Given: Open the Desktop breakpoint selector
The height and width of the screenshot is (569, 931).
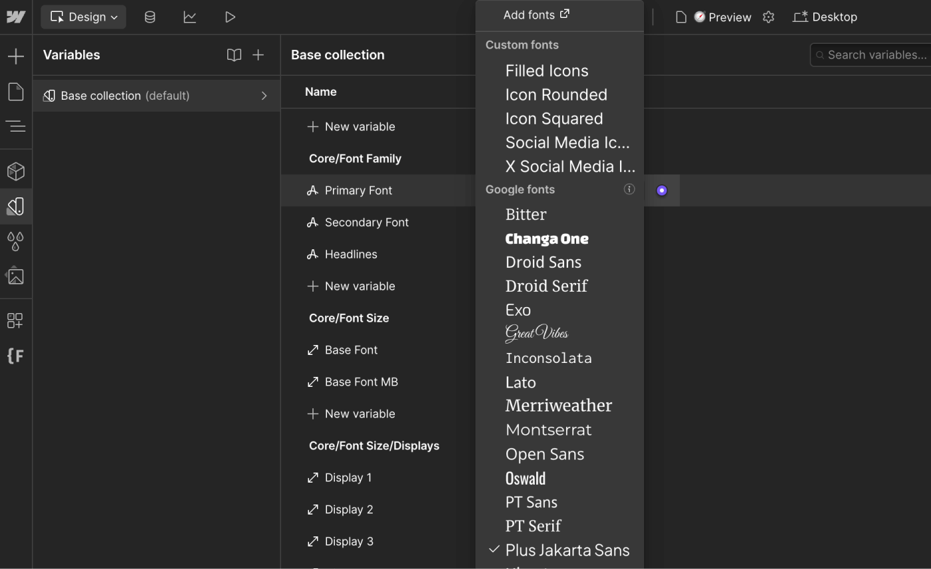Looking at the screenshot, I should [x=825, y=17].
